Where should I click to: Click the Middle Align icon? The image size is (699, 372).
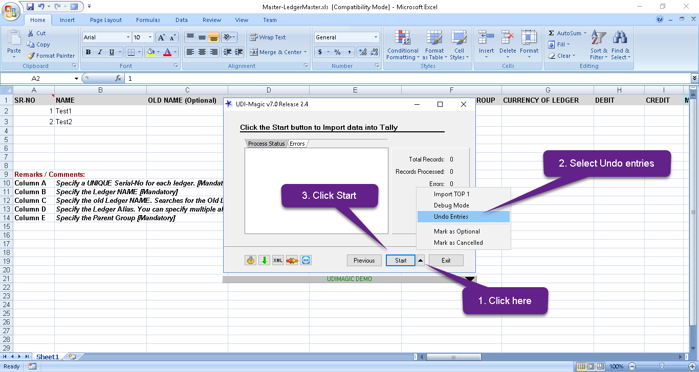click(x=202, y=37)
